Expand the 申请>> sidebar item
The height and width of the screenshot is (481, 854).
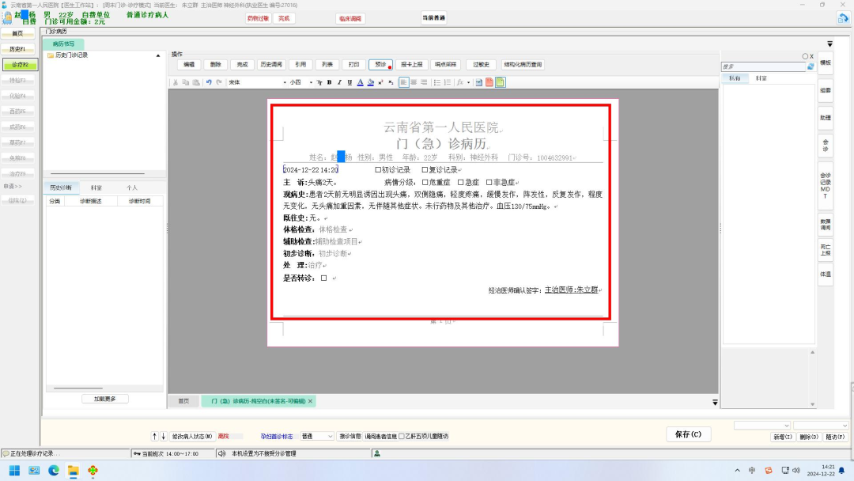[13, 186]
